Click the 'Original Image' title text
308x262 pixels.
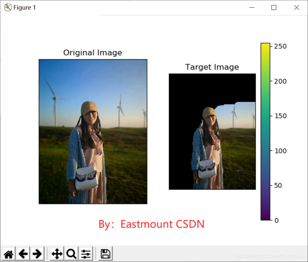point(93,52)
